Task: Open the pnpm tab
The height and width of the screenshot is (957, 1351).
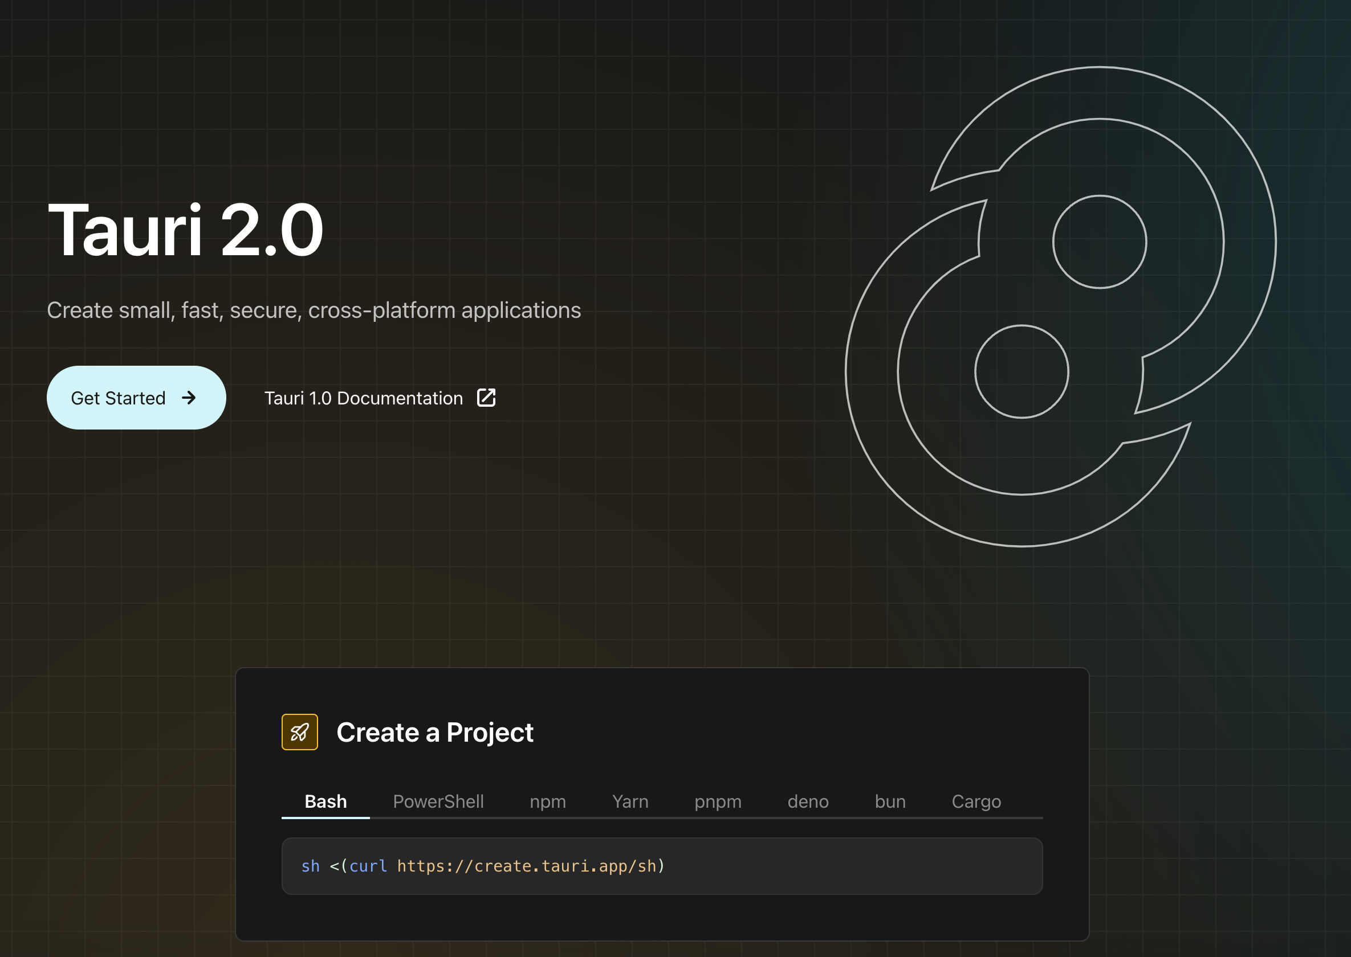Action: pos(718,801)
